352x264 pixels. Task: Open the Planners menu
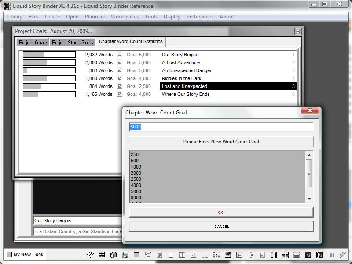(x=95, y=17)
